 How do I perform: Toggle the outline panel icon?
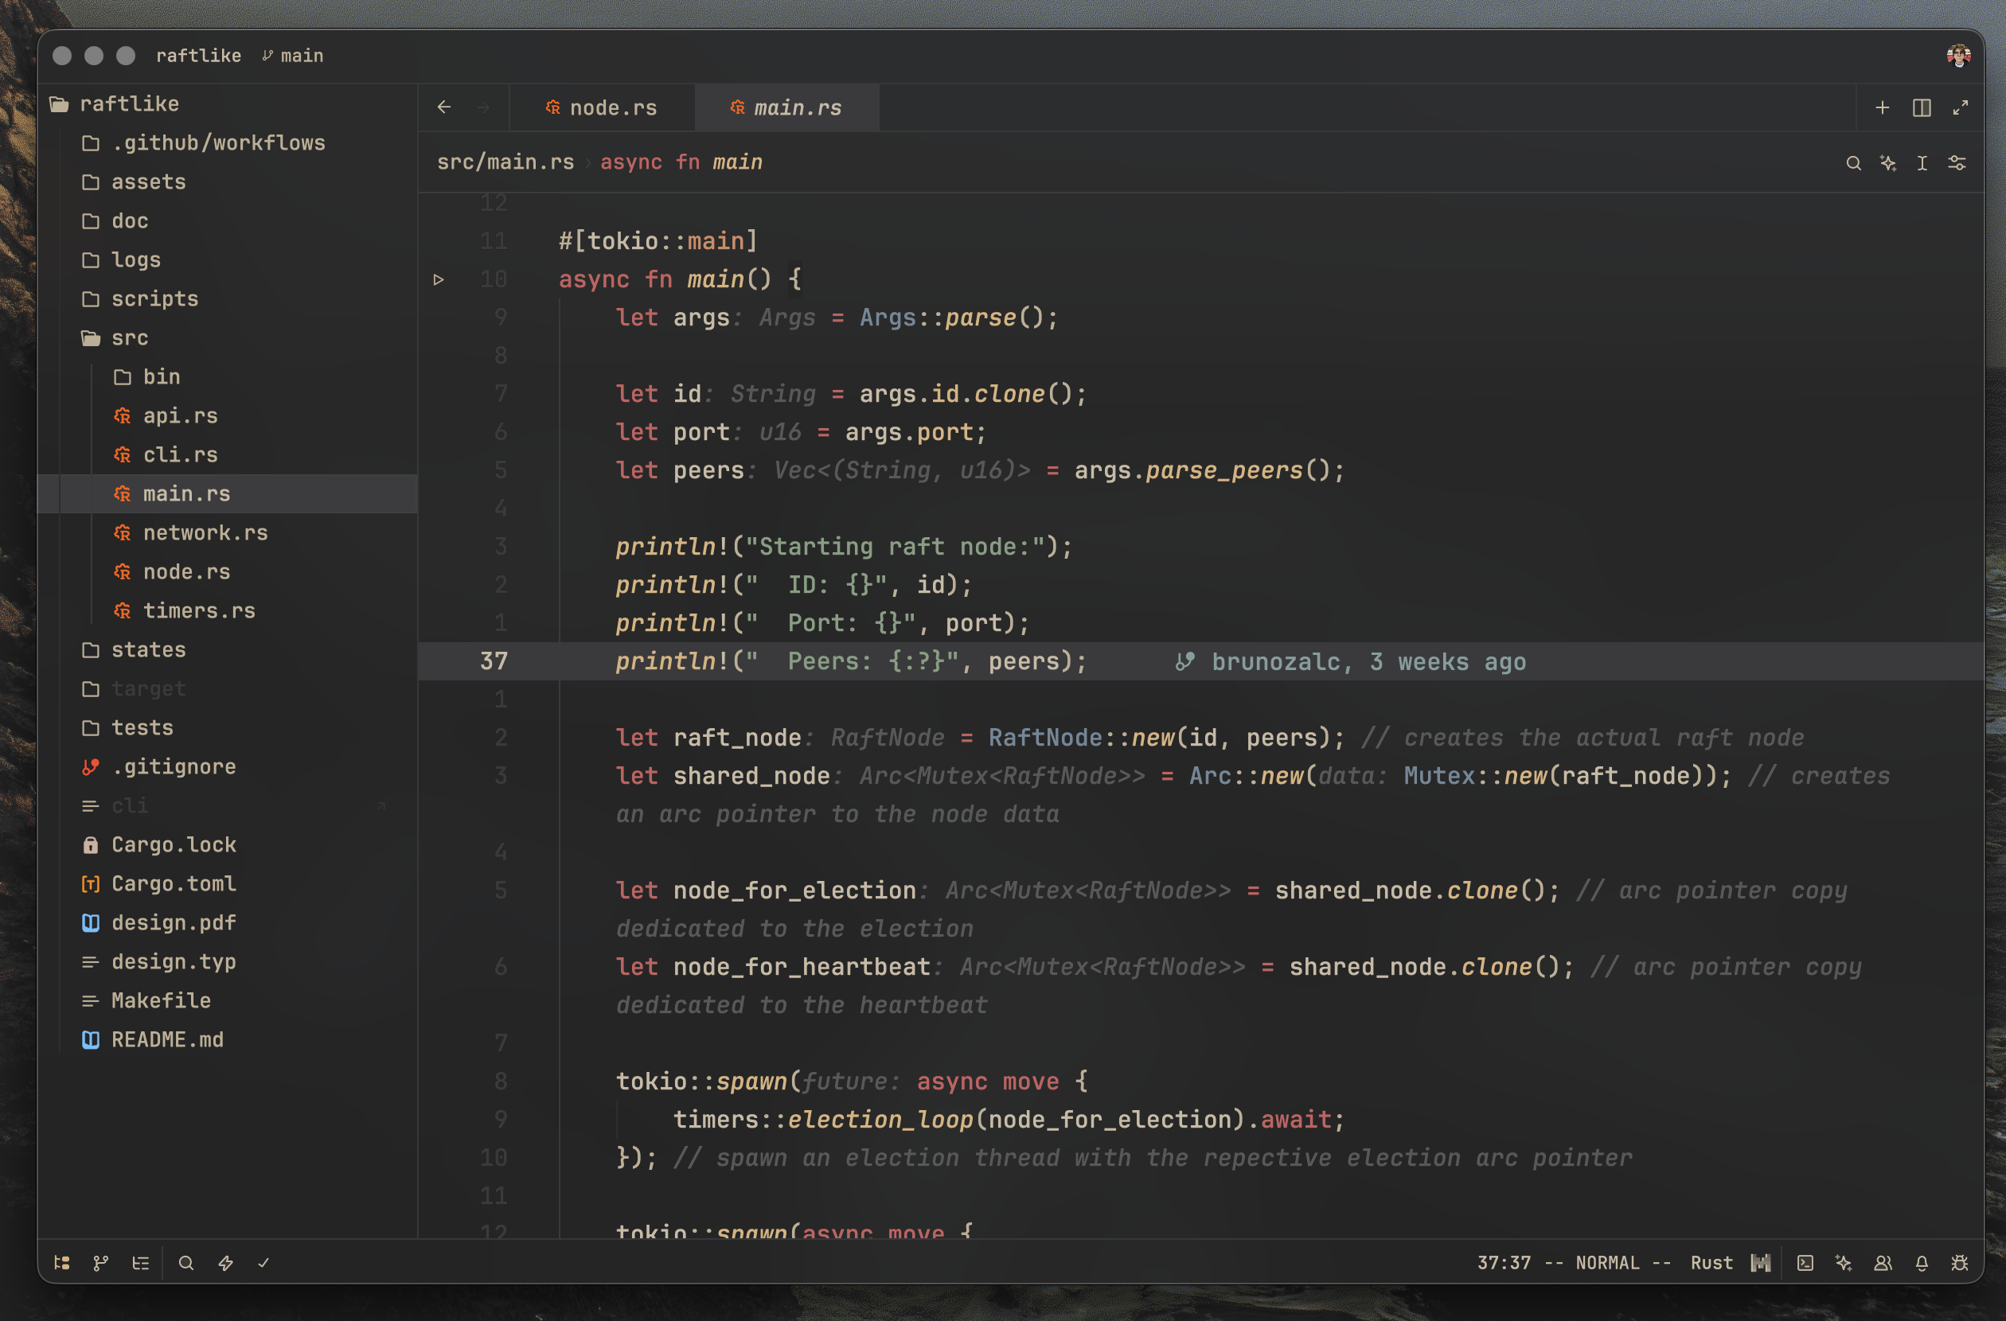tap(141, 1262)
